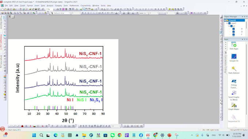Toggle Layer1 checkbox in Object Manager
248x139 pixels.
229,23
